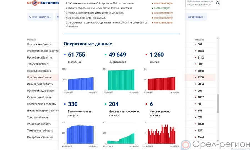250x150 pixels.
Task: Click Республика Дагестан region row
Action: (x=41, y=91)
